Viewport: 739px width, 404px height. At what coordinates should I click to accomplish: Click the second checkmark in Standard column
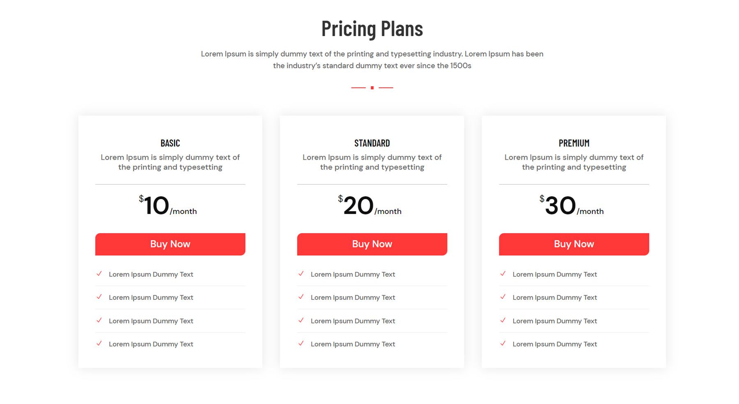[x=302, y=297]
